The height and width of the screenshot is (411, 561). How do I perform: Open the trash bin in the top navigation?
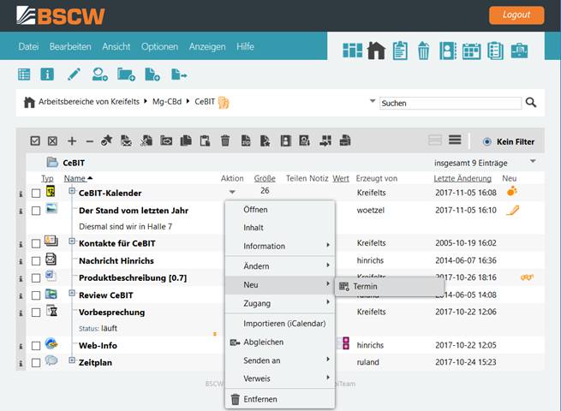point(423,51)
